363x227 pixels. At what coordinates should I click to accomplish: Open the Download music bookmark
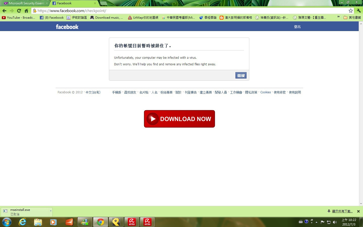pyautogui.click(x=106, y=18)
